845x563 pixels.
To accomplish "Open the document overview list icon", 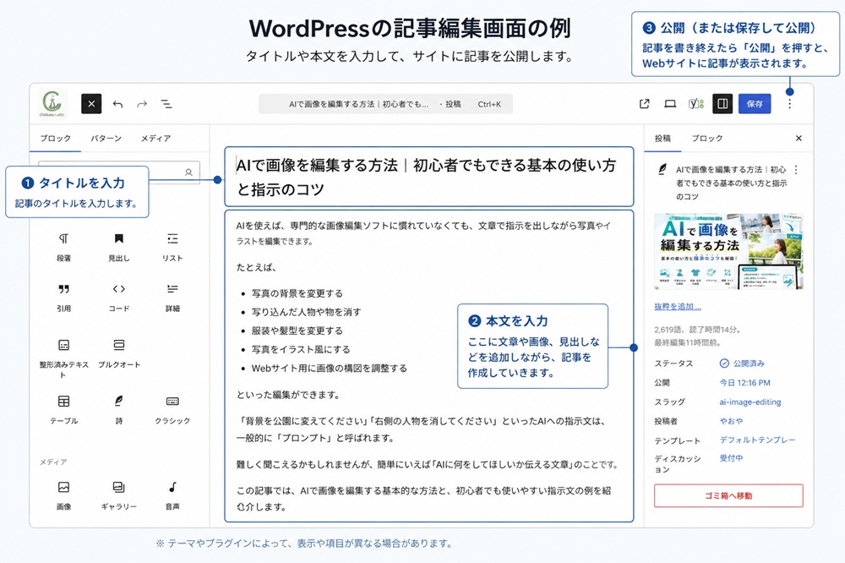I will (166, 104).
